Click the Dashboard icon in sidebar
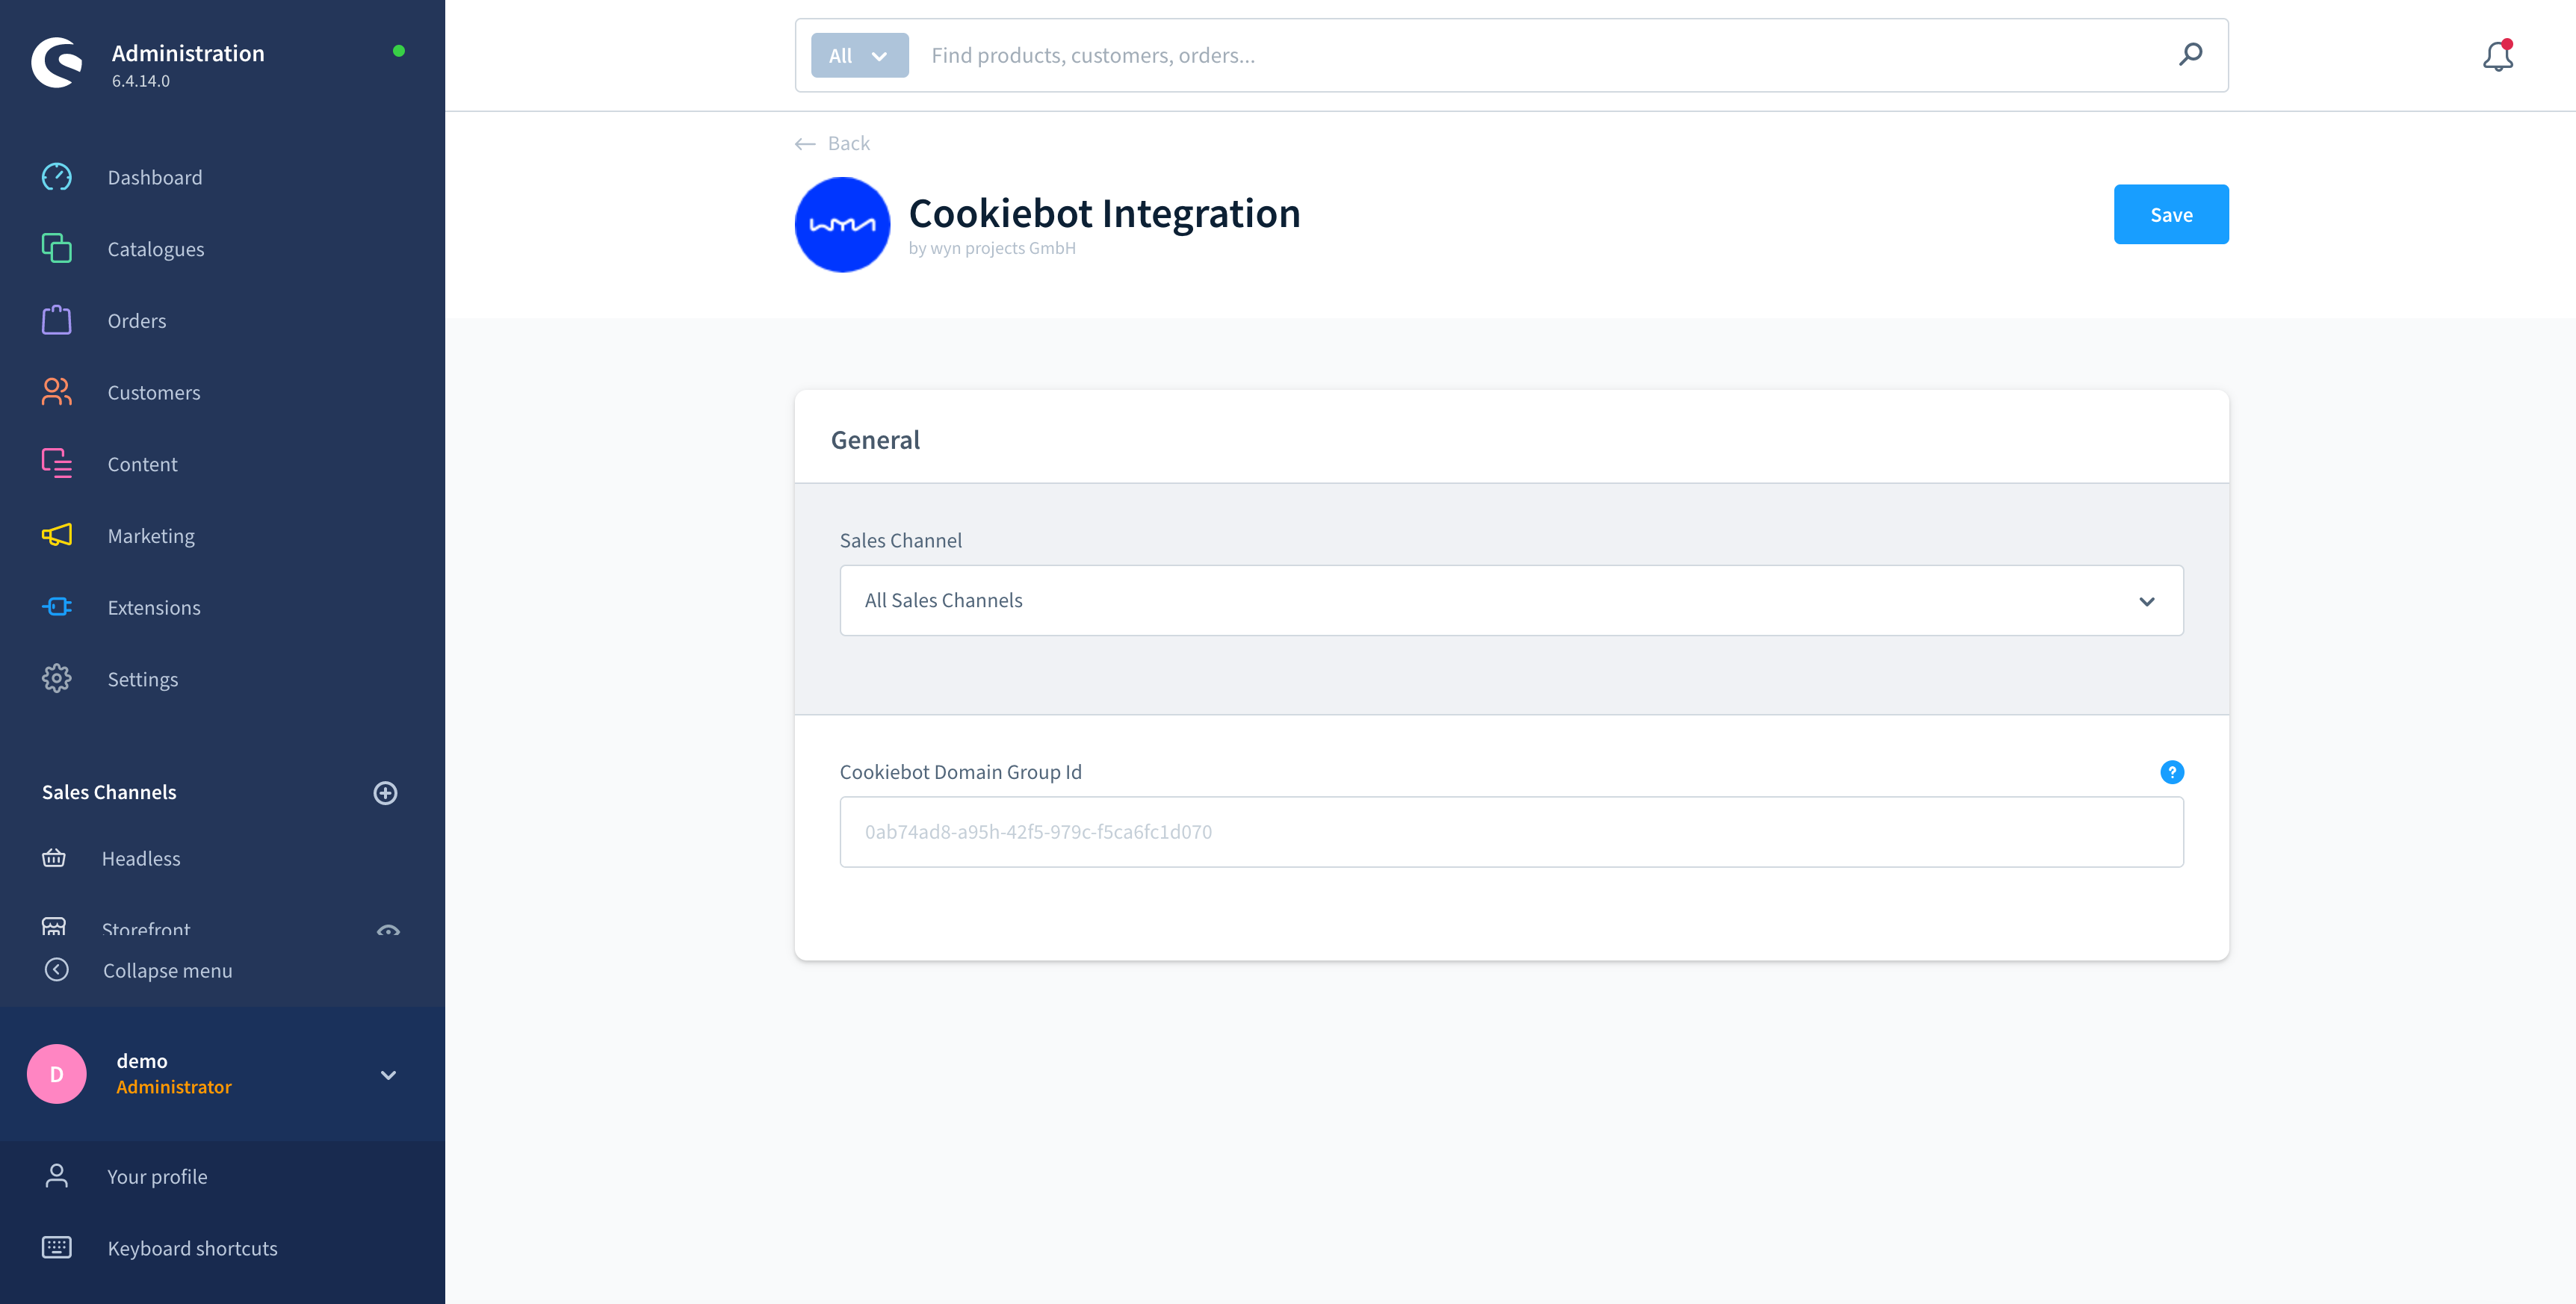 [58, 176]
